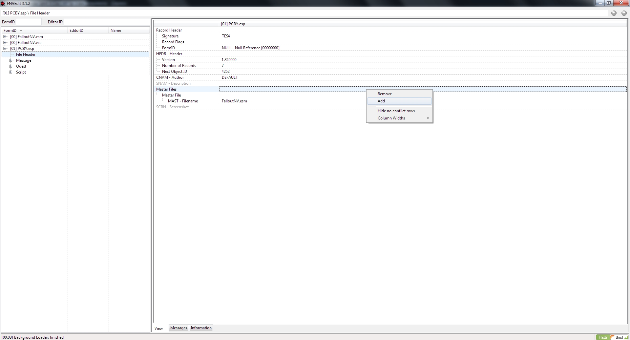Select the Next Object ID row label

pyautogui.click(x=174, y=72)
